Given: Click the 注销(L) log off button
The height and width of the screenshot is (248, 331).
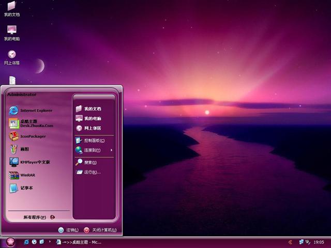Looking at the screenshot, I should coord(69,230).
